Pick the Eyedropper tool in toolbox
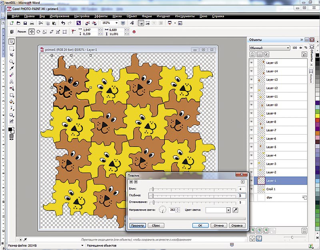Viewport: 320px width, 250px height. pos(12,68)
